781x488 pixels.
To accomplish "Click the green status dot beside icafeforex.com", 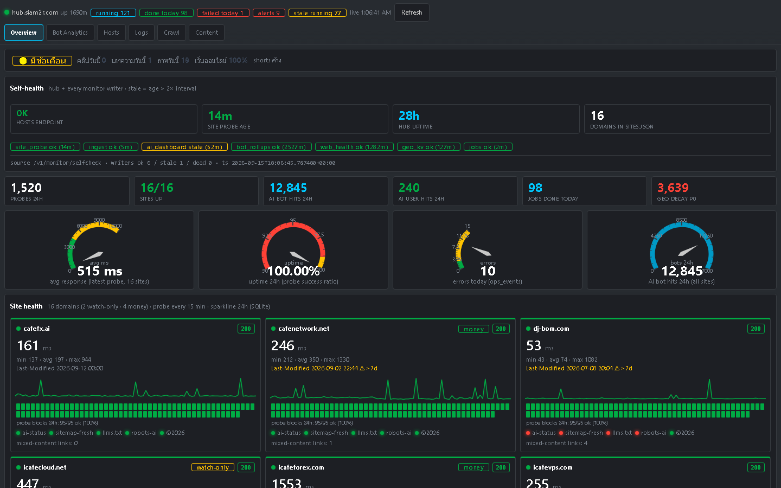I will point(273,467).
